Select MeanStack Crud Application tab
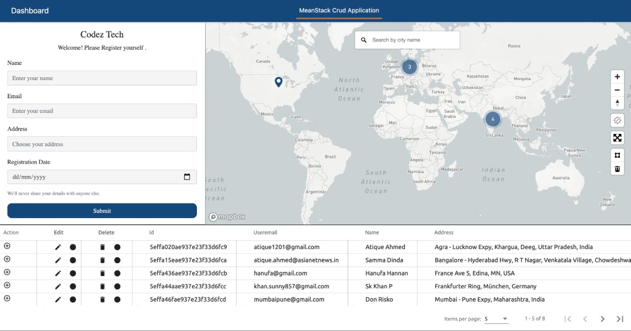Screen dimensions: 631x331 339,11
